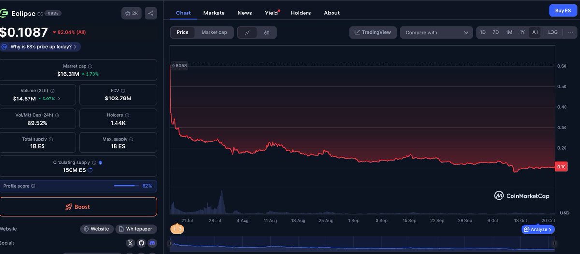
Task: Click the 0.10 current price label
Action: click(x=561, y=167)
